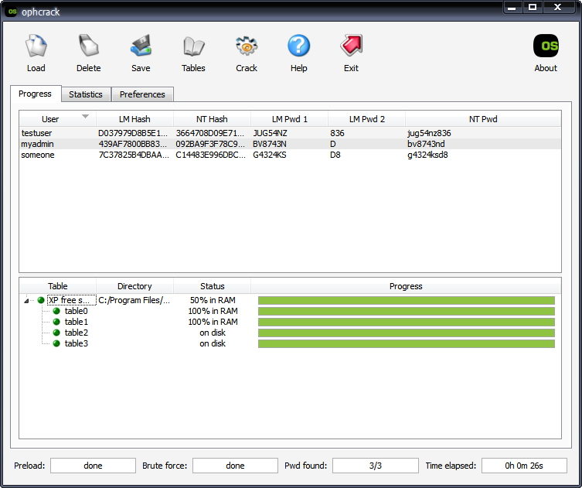The height and width of the screenshot is (488, 582).
Task: Click the Exit red arrow icon
Action: [351, 46]
